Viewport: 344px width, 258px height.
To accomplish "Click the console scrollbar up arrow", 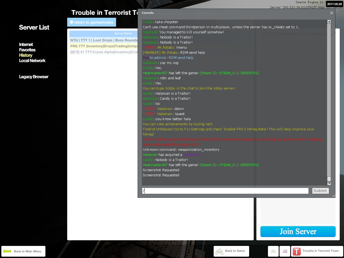I will [x=329, y=22].
